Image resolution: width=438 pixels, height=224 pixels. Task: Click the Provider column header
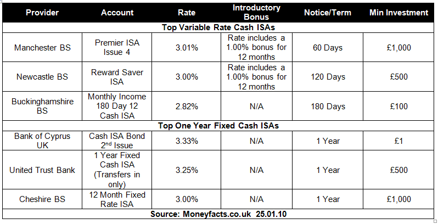click(x=41, y=12)
